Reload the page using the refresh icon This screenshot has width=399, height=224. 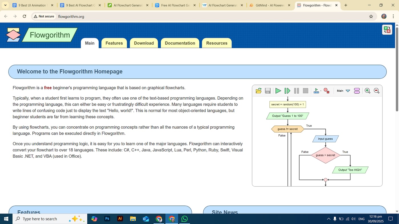[25, 17]
